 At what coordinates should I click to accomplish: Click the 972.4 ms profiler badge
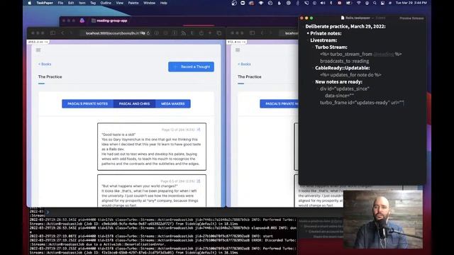(236, 42)
